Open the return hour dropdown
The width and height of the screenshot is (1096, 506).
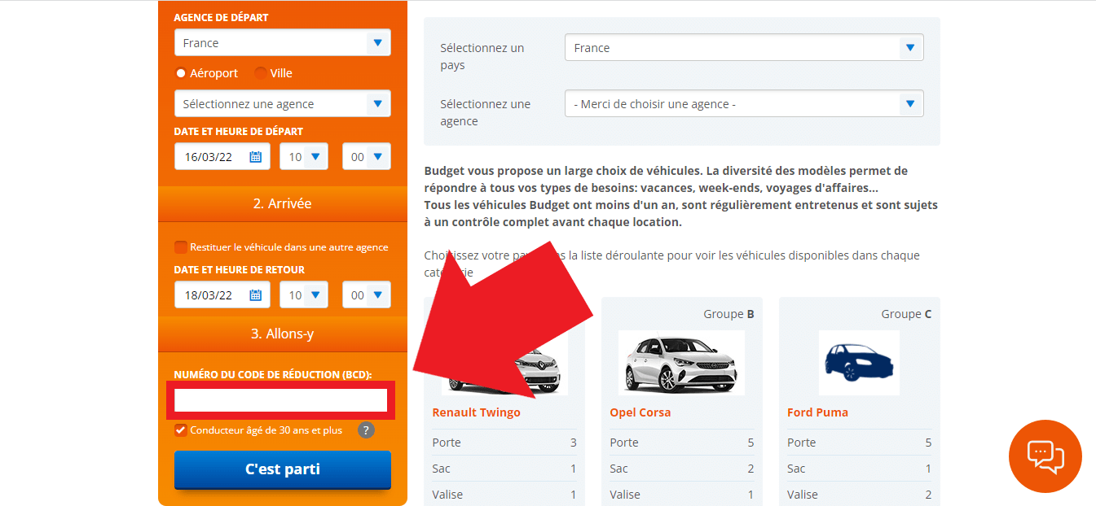pos(304,295)
